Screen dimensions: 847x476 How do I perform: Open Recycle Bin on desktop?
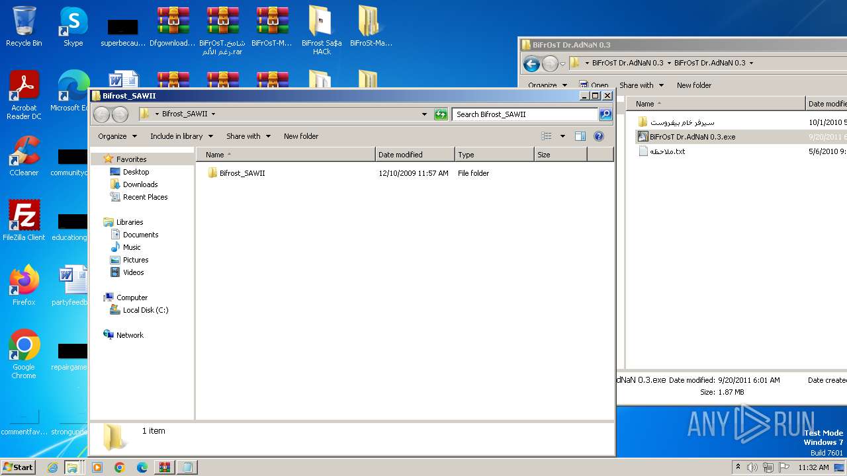[24, 26]
